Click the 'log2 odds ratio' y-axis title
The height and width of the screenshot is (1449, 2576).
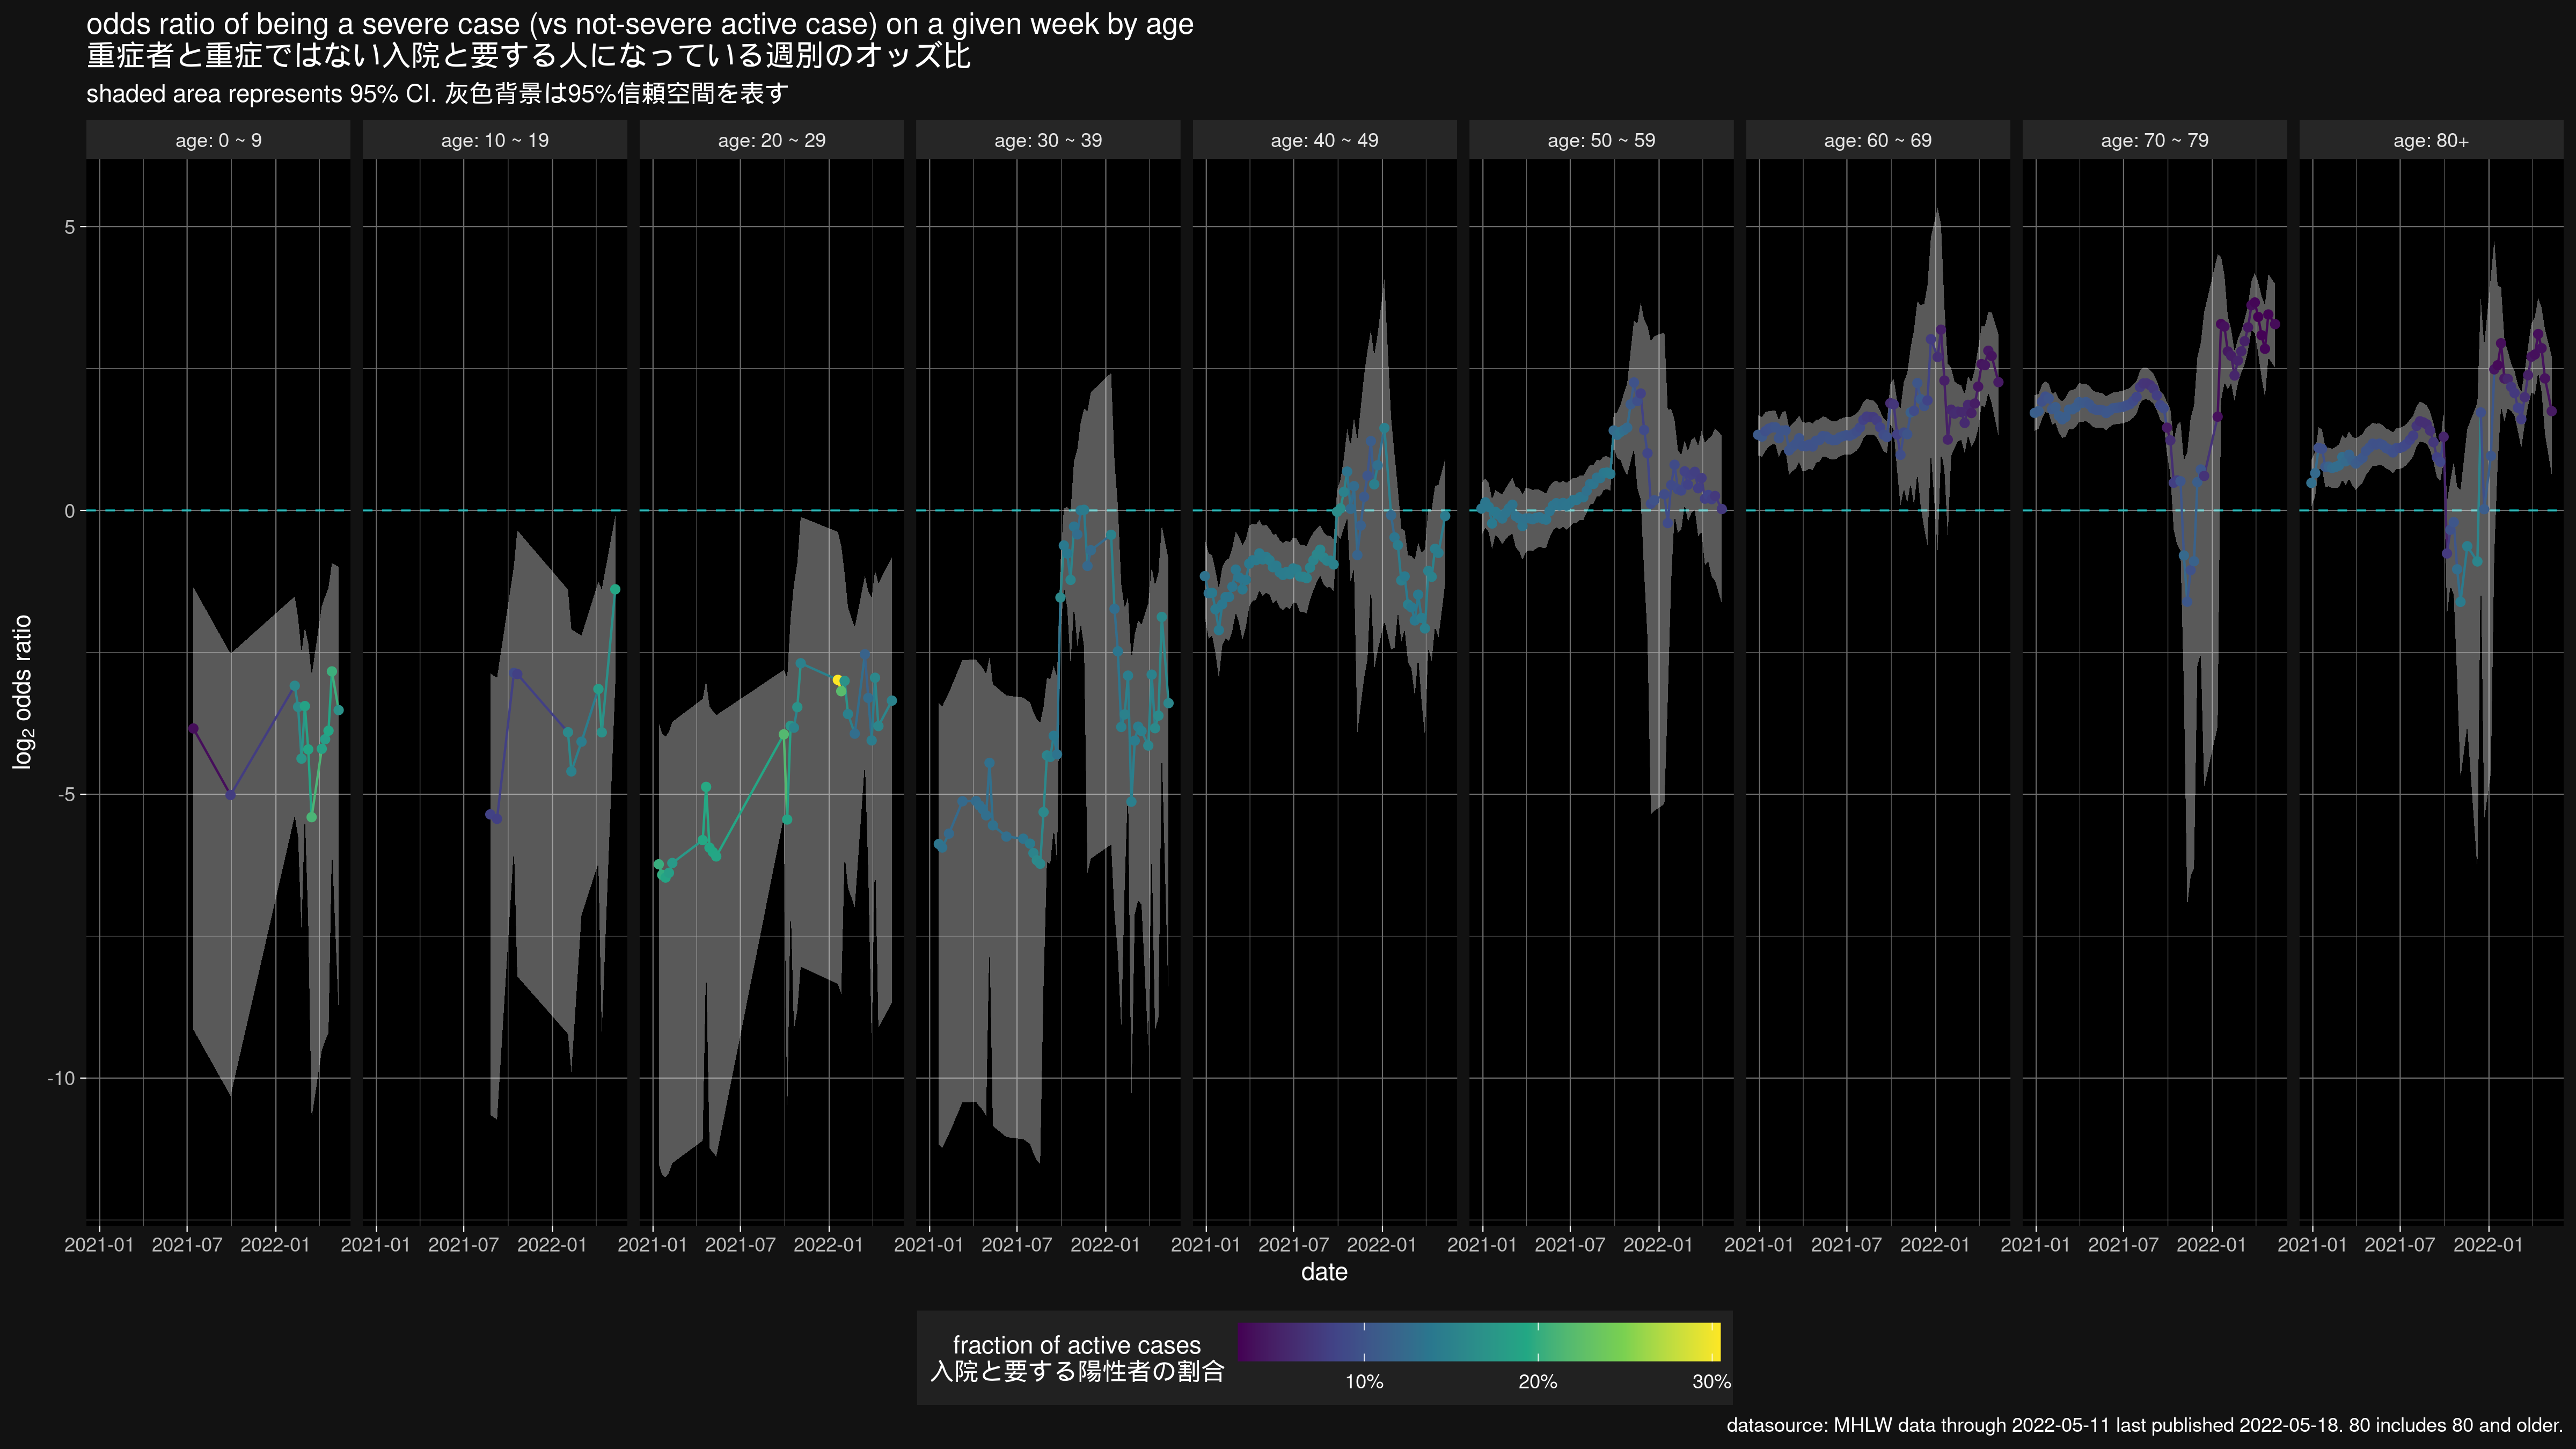pos(22,691)
